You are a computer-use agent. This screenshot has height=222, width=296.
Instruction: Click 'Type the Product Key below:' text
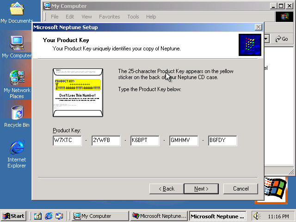point(149,89)
